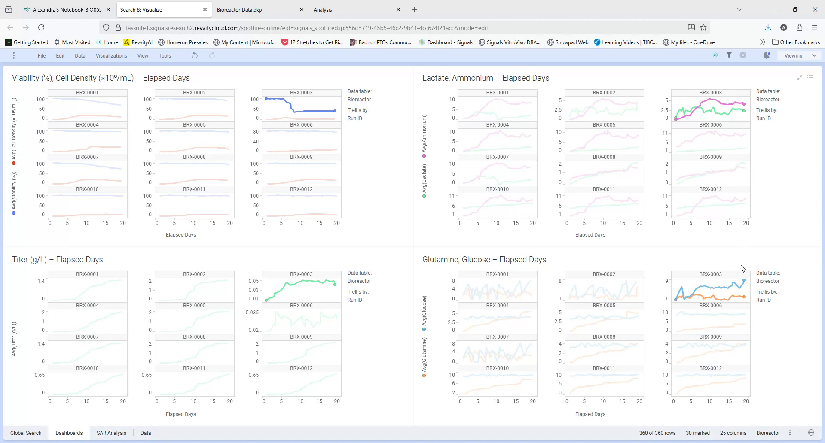
Task: Click the undo arrow icon
Action: (195, 55)
